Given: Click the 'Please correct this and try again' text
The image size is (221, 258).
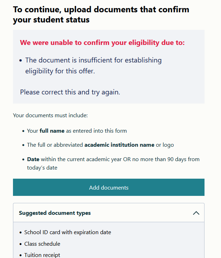Looking at the screenshot, I should 70,92.
